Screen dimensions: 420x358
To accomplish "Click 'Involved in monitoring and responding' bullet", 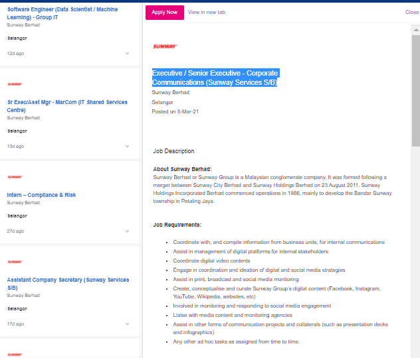I will [252, 306].
